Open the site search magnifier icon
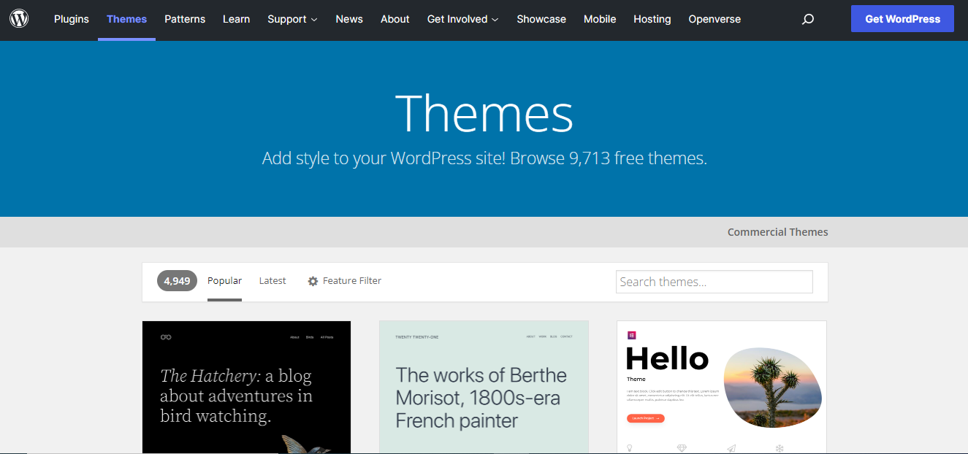 tap(808, 20)
